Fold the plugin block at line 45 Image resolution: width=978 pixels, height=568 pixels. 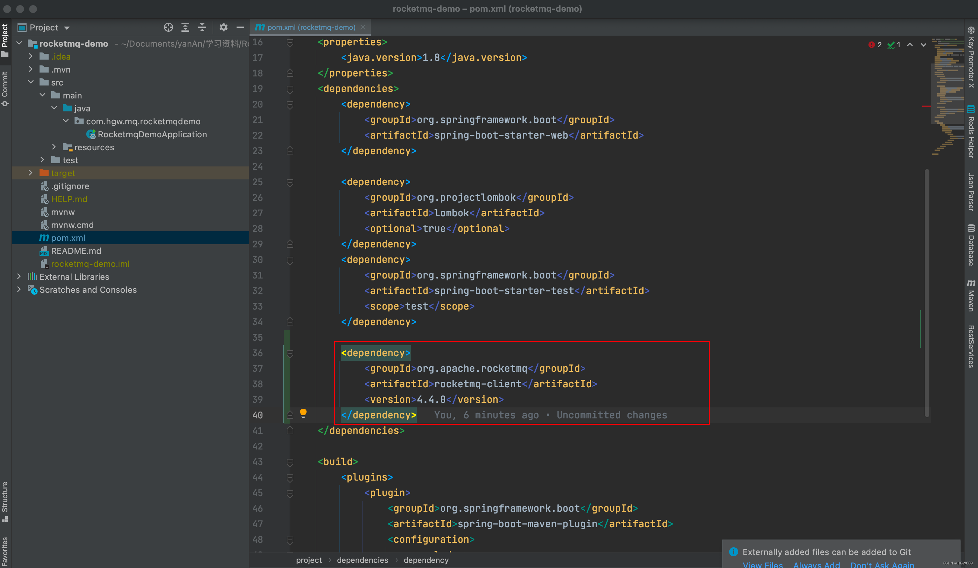click(289, 493)
